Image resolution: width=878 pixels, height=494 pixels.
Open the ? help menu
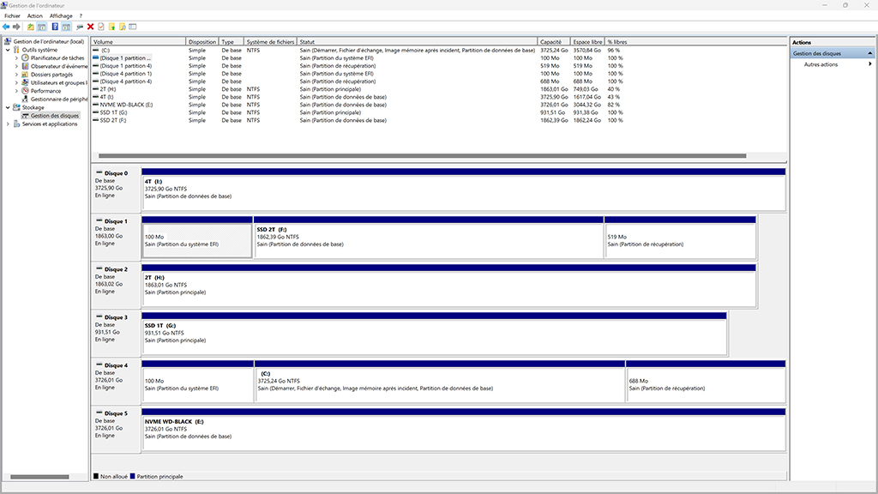click(81, 15)
